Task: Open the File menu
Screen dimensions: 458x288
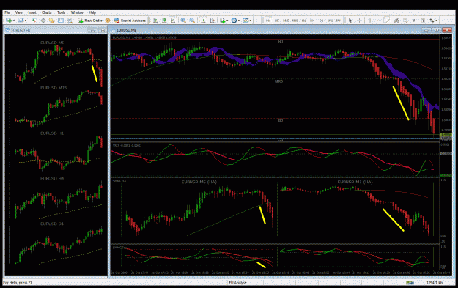Action: (x=7, y=12)
